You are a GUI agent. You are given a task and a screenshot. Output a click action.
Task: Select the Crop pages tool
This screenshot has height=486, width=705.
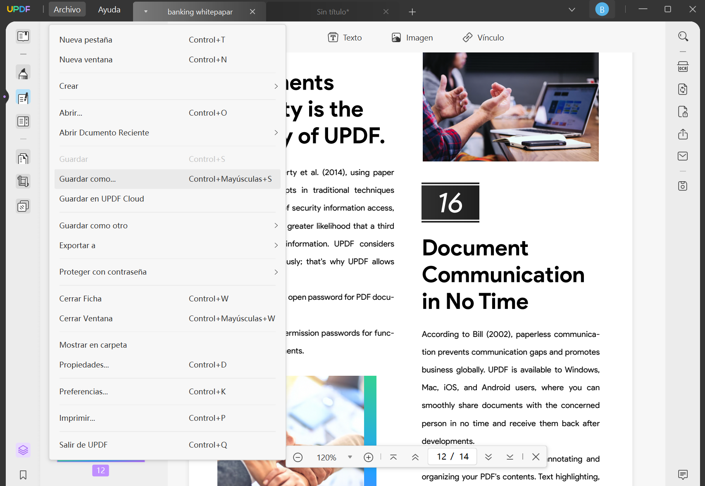23,181
